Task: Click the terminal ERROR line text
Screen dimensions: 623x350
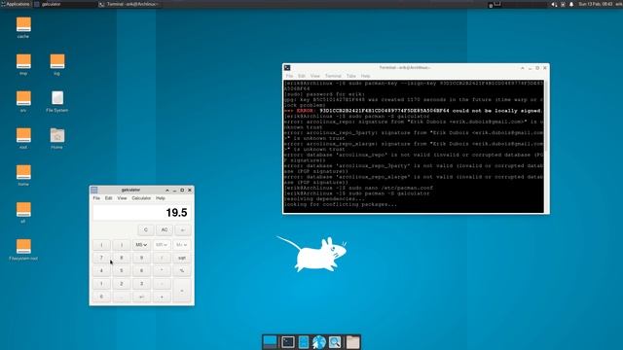Action: (x=413, y=111)
